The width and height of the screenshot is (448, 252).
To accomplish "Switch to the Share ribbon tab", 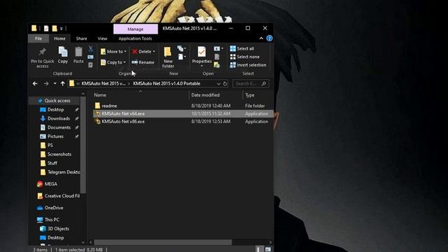I will tap(81, 38).
